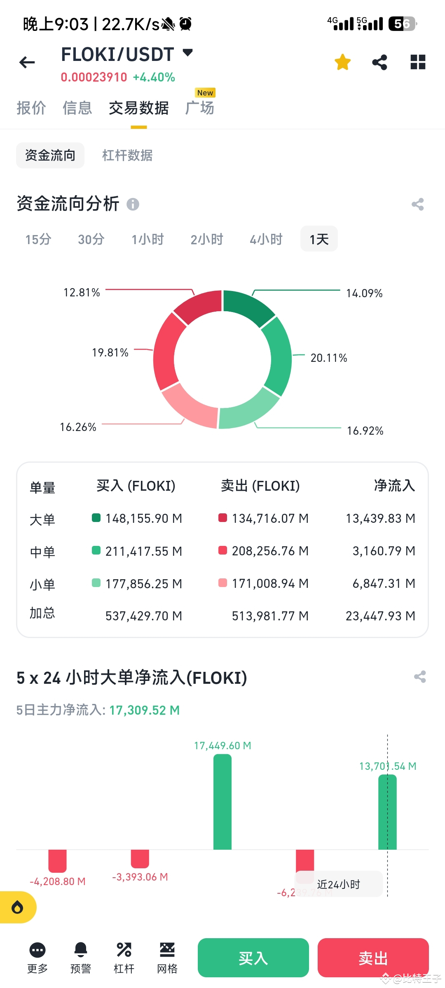Select the 4小时 interval
Viewport: 445px width, 988px height.
tap(266, 239)
